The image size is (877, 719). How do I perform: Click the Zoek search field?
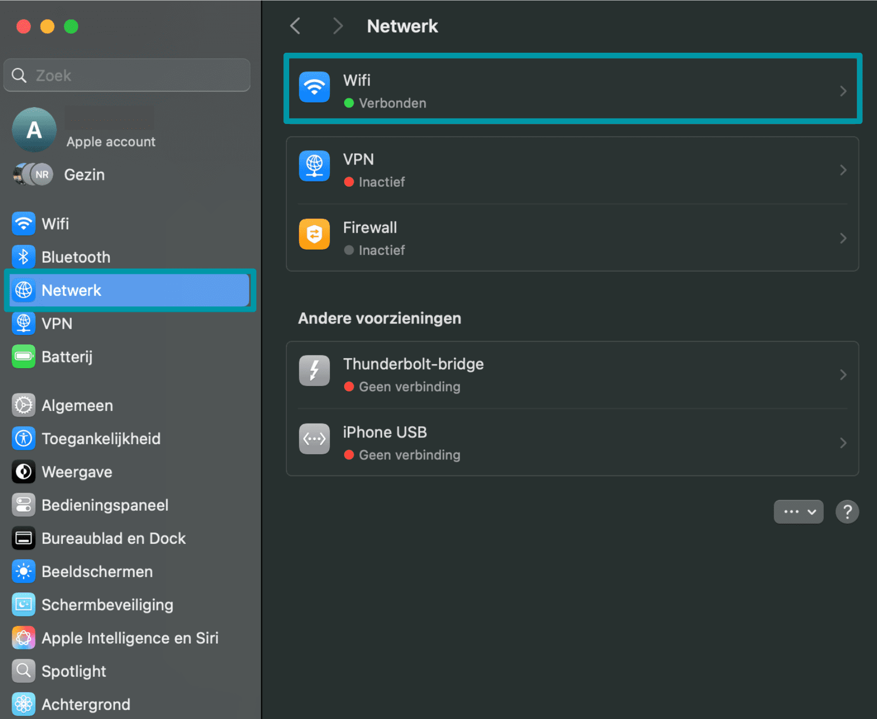[127, 75]
